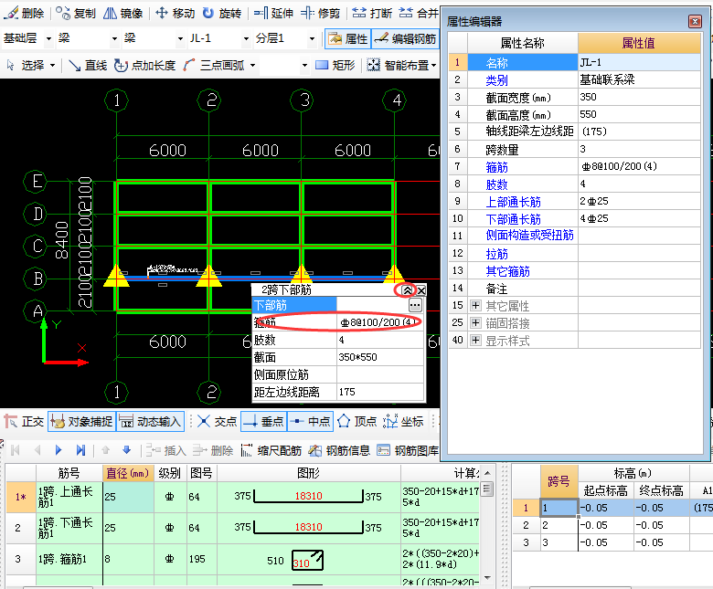Click the next record arrow in rebar navigation
This screenshot has width=713, height=589.
[x=59, y=450]
